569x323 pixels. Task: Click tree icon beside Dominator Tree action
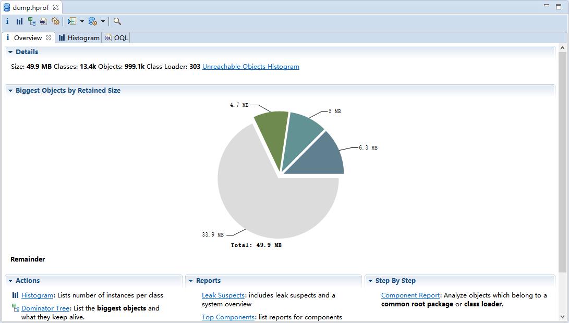click(x=16, y=308)
